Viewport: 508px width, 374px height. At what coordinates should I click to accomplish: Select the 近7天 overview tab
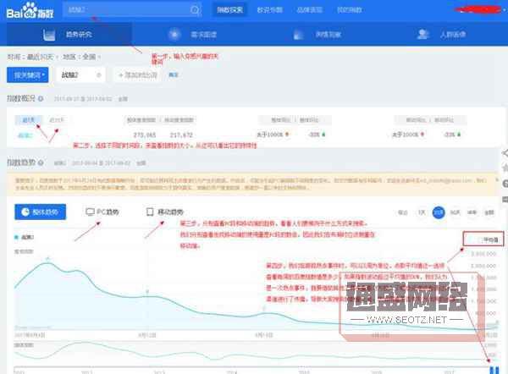(29, 120)
